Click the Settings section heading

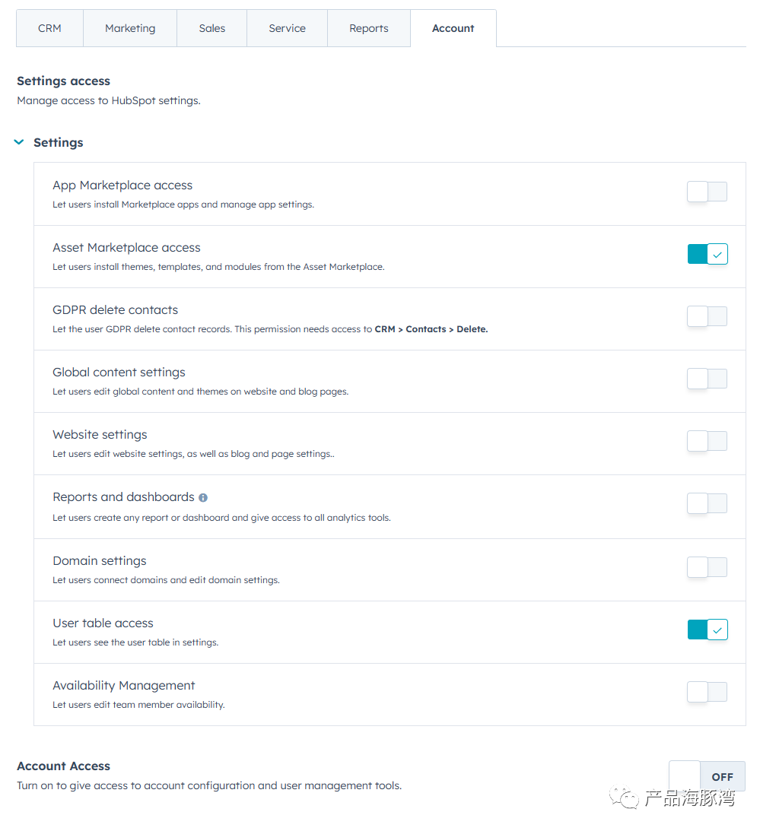(x=59, y=143)
